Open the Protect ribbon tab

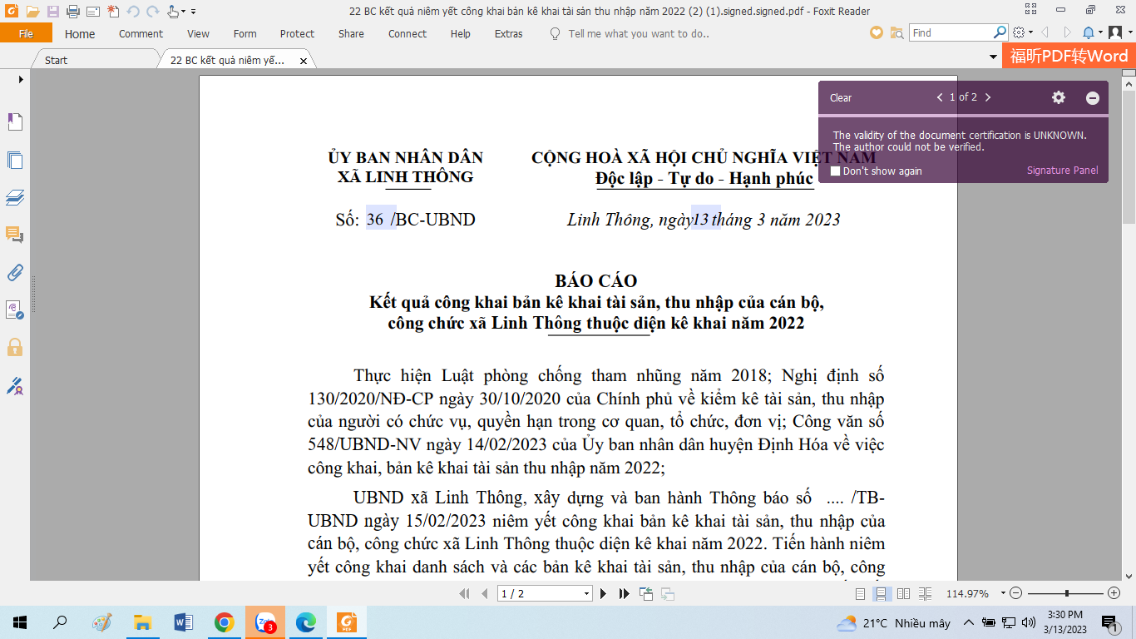297,34
